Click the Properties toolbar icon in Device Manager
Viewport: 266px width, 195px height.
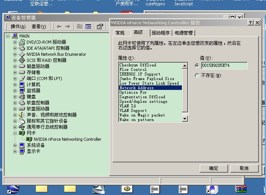(100, 27)
